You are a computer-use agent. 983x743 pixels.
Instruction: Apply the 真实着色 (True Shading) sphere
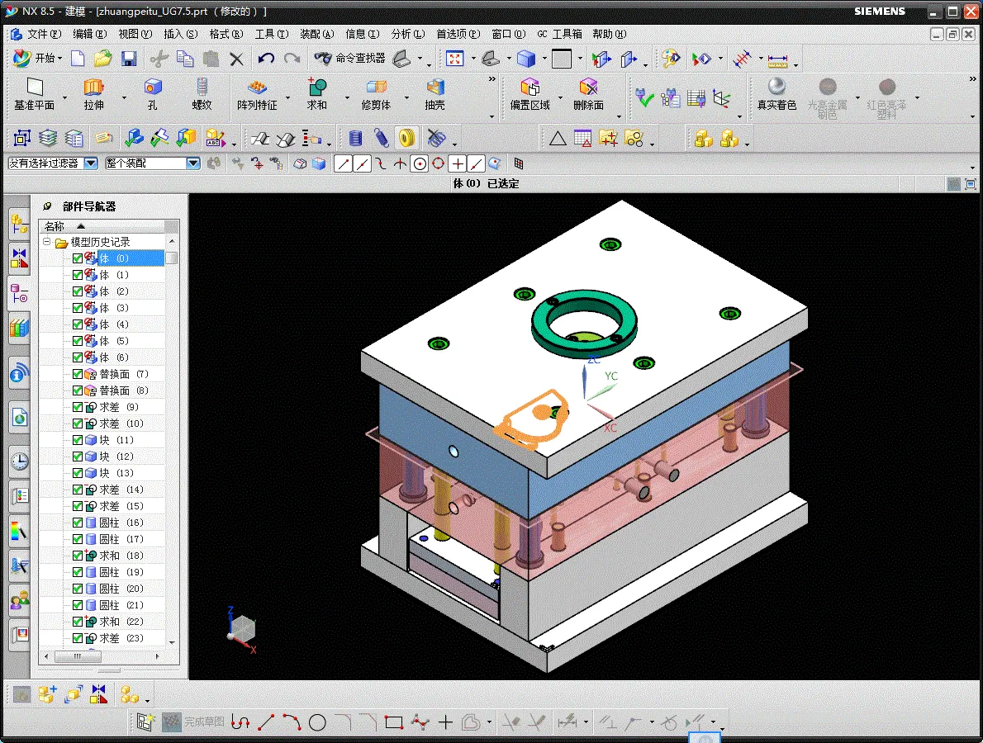tap(776, 88)
